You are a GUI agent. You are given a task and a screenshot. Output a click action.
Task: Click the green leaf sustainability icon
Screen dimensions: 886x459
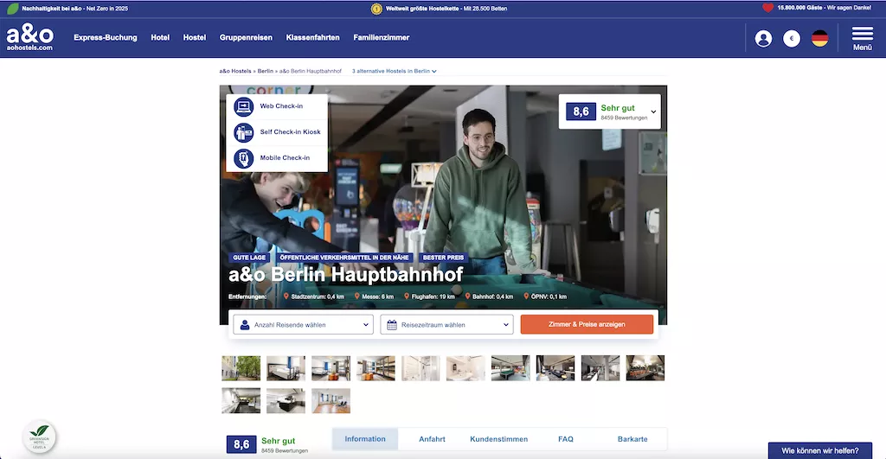(12, 9)
